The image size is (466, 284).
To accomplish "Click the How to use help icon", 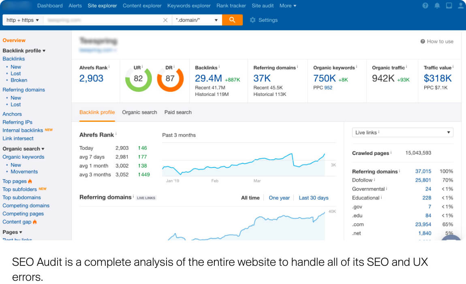I will pos(423,42).
